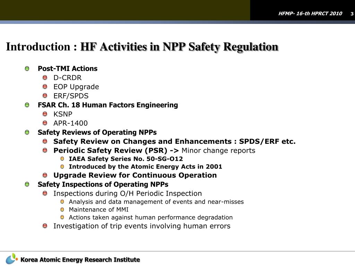Click the green bullet beside FSAR Ch. 18
Image resolution: width=355 pixels, height=266 pixels.
pyautogui.click(x=27, y=105)
